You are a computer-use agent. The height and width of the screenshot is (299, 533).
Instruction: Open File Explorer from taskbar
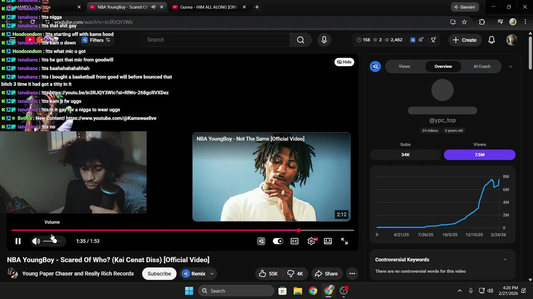pyautogui.click(x=297, y=291)
